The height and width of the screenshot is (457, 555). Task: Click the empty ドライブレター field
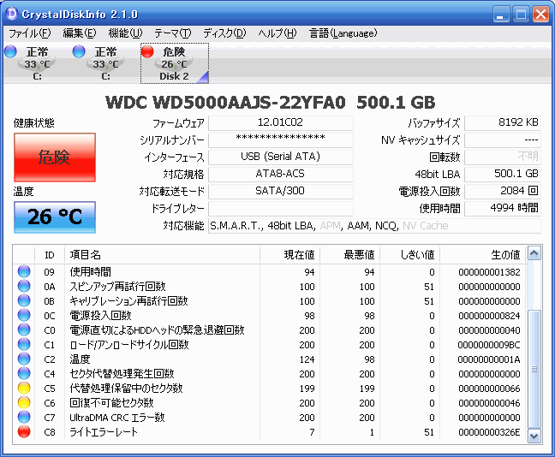tap(281, 208)
